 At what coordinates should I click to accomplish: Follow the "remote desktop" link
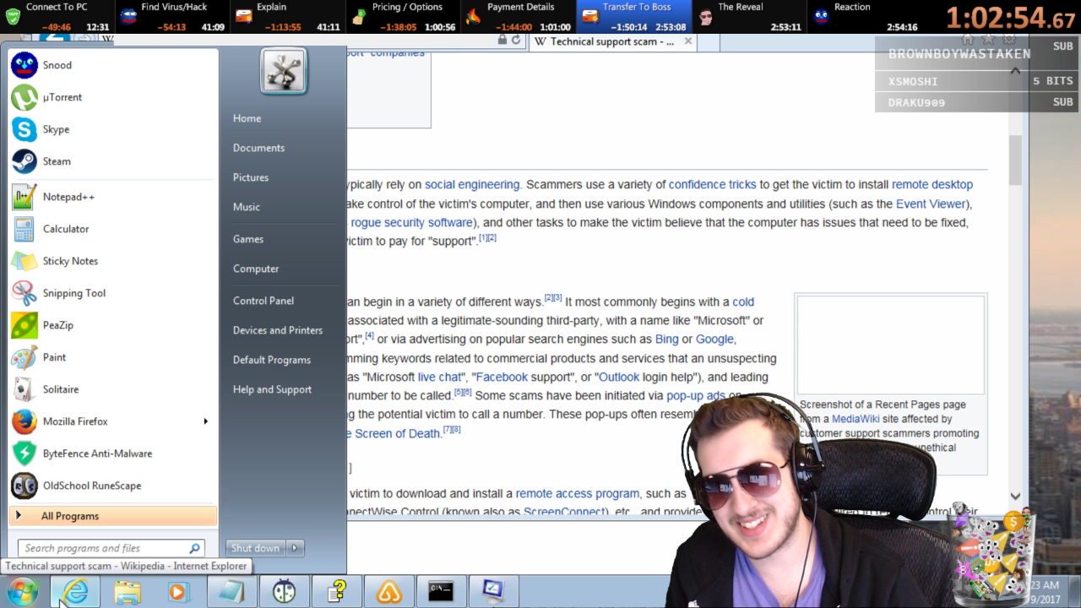[932, 185]
